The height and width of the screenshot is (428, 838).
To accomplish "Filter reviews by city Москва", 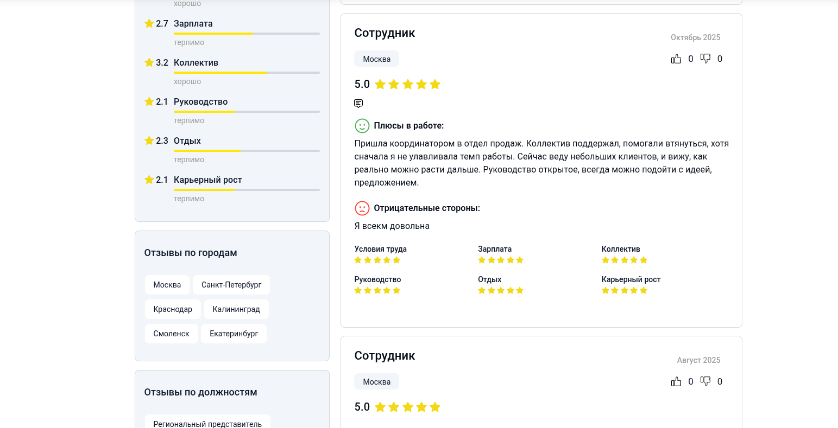I will coord(167,285).
